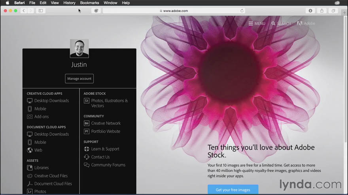The width and height of the screenshot is (348, 195).
Task: Click the Community Forums chat icon
Action: [87, 165]
